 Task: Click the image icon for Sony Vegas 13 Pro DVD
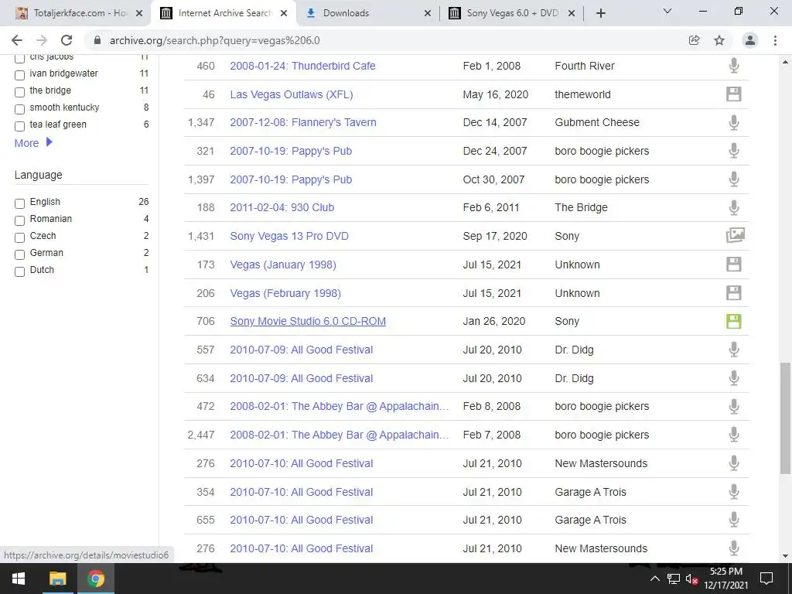point(735,235)
